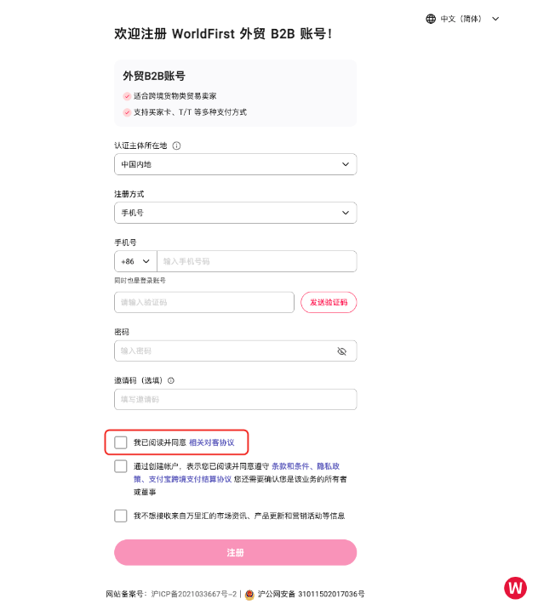Click the 填写邀请码 invitation code field
Viewport: 538px width, 610px height.
[x=235, y=399]
